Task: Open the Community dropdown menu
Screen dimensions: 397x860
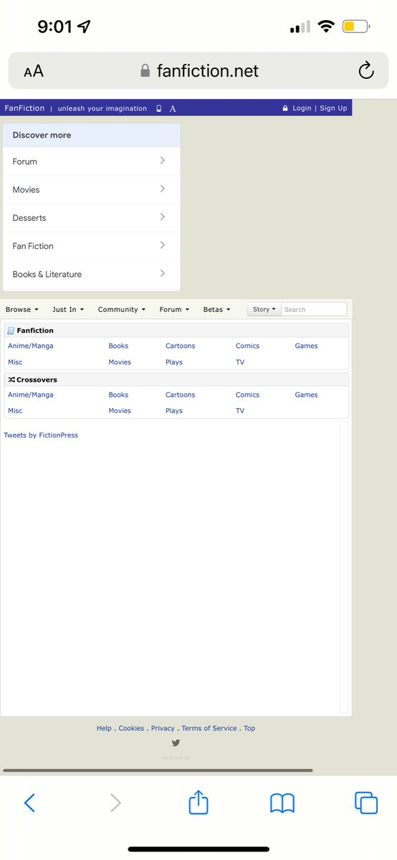Action: click(x=122, y=309)
